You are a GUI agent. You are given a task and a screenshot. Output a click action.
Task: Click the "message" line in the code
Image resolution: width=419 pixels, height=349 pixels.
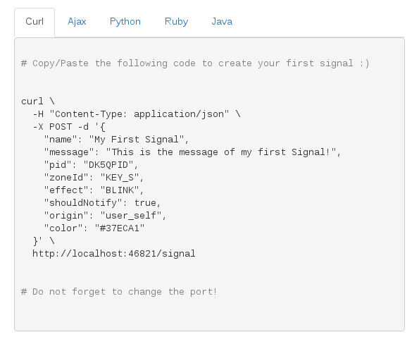[192, 152]
